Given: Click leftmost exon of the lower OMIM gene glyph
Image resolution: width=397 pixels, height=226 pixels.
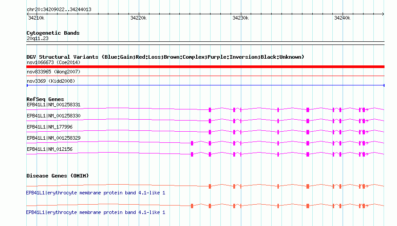Looking at the screenshot, I should point(192,206).
